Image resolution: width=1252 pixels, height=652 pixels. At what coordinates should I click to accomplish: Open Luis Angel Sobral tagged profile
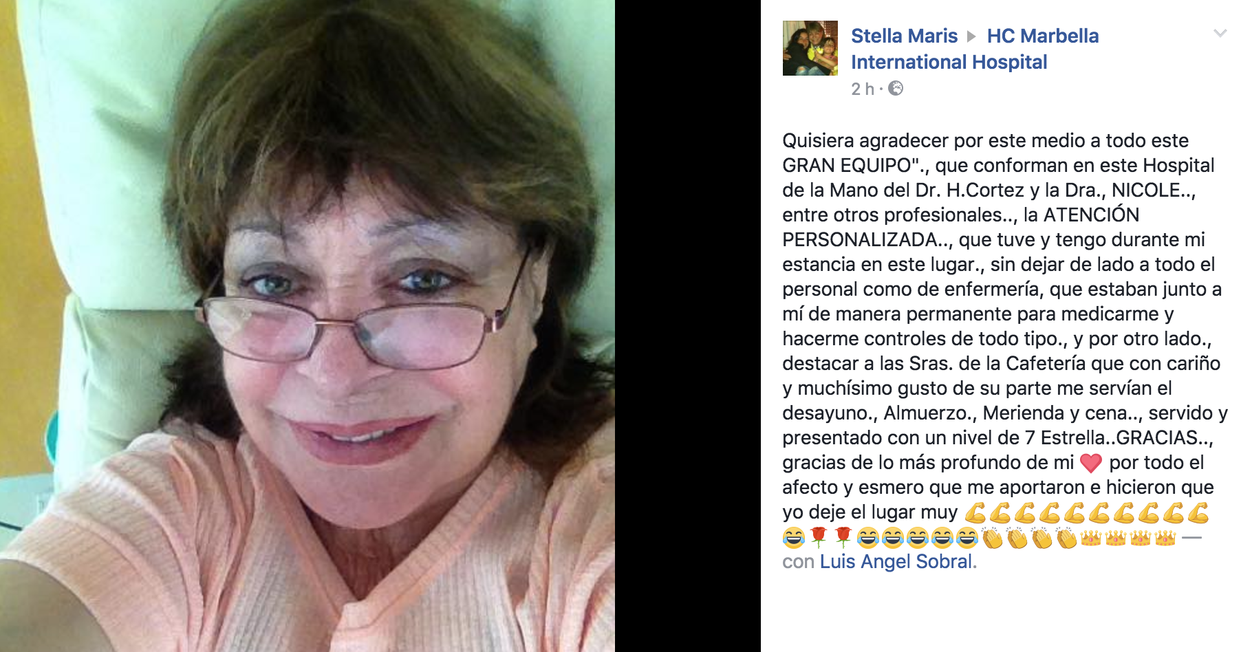tap(896, 561)
